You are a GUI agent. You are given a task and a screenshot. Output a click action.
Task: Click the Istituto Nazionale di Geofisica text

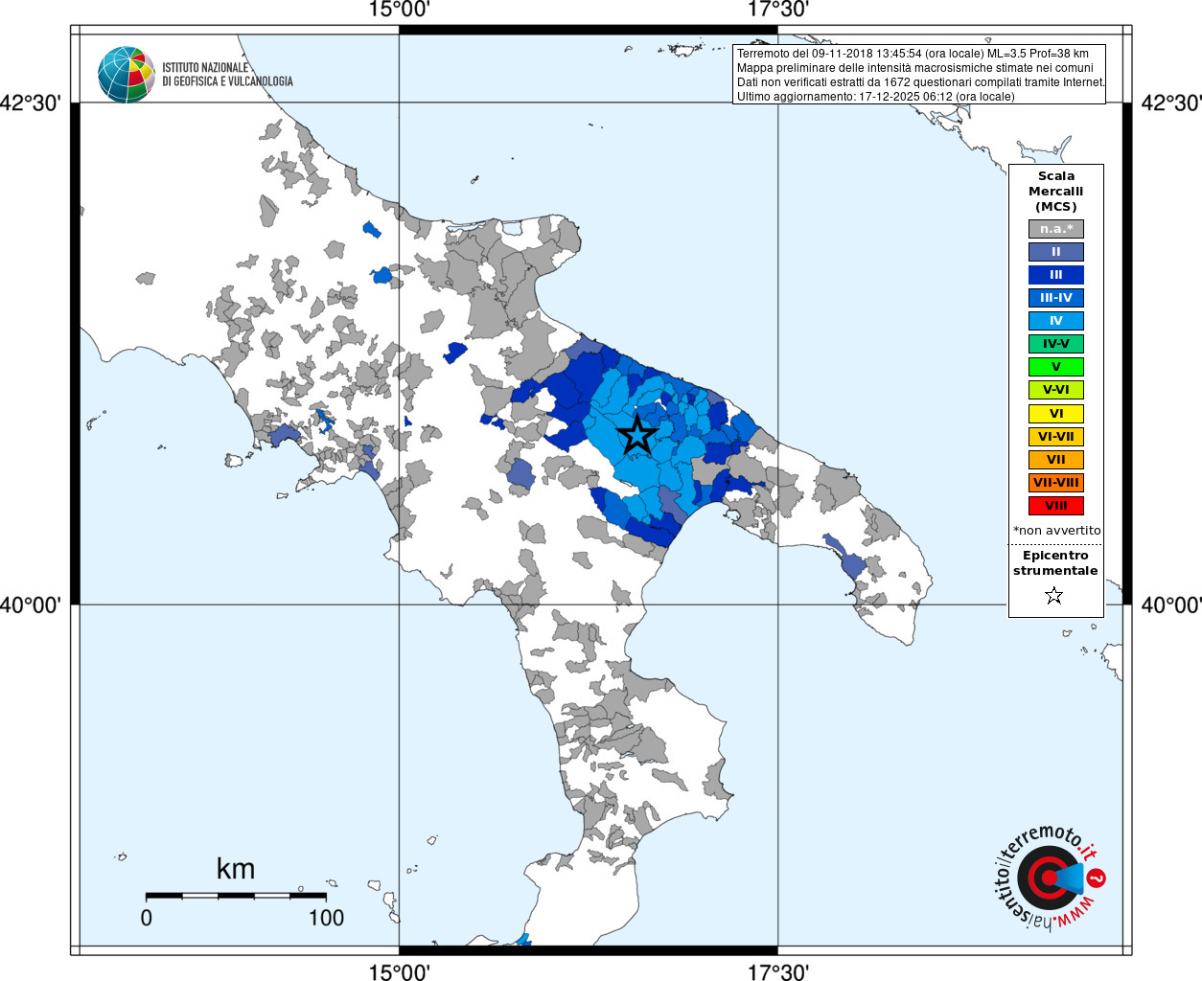tap(227, 75)
